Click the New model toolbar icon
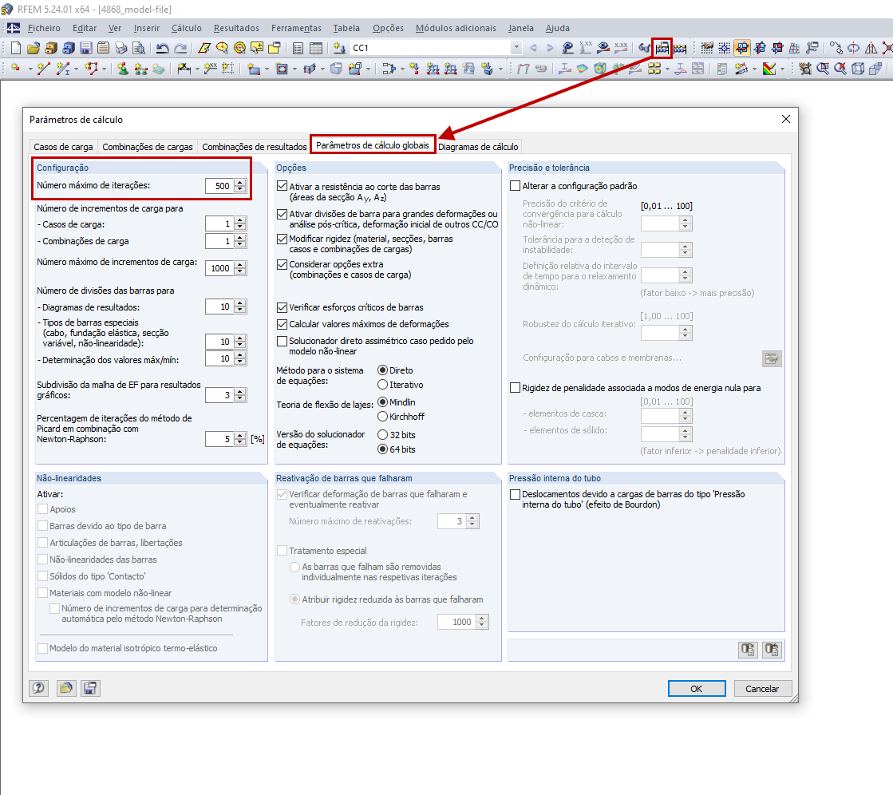The height and width of the screenshot is (795, 893). point(16,49)
